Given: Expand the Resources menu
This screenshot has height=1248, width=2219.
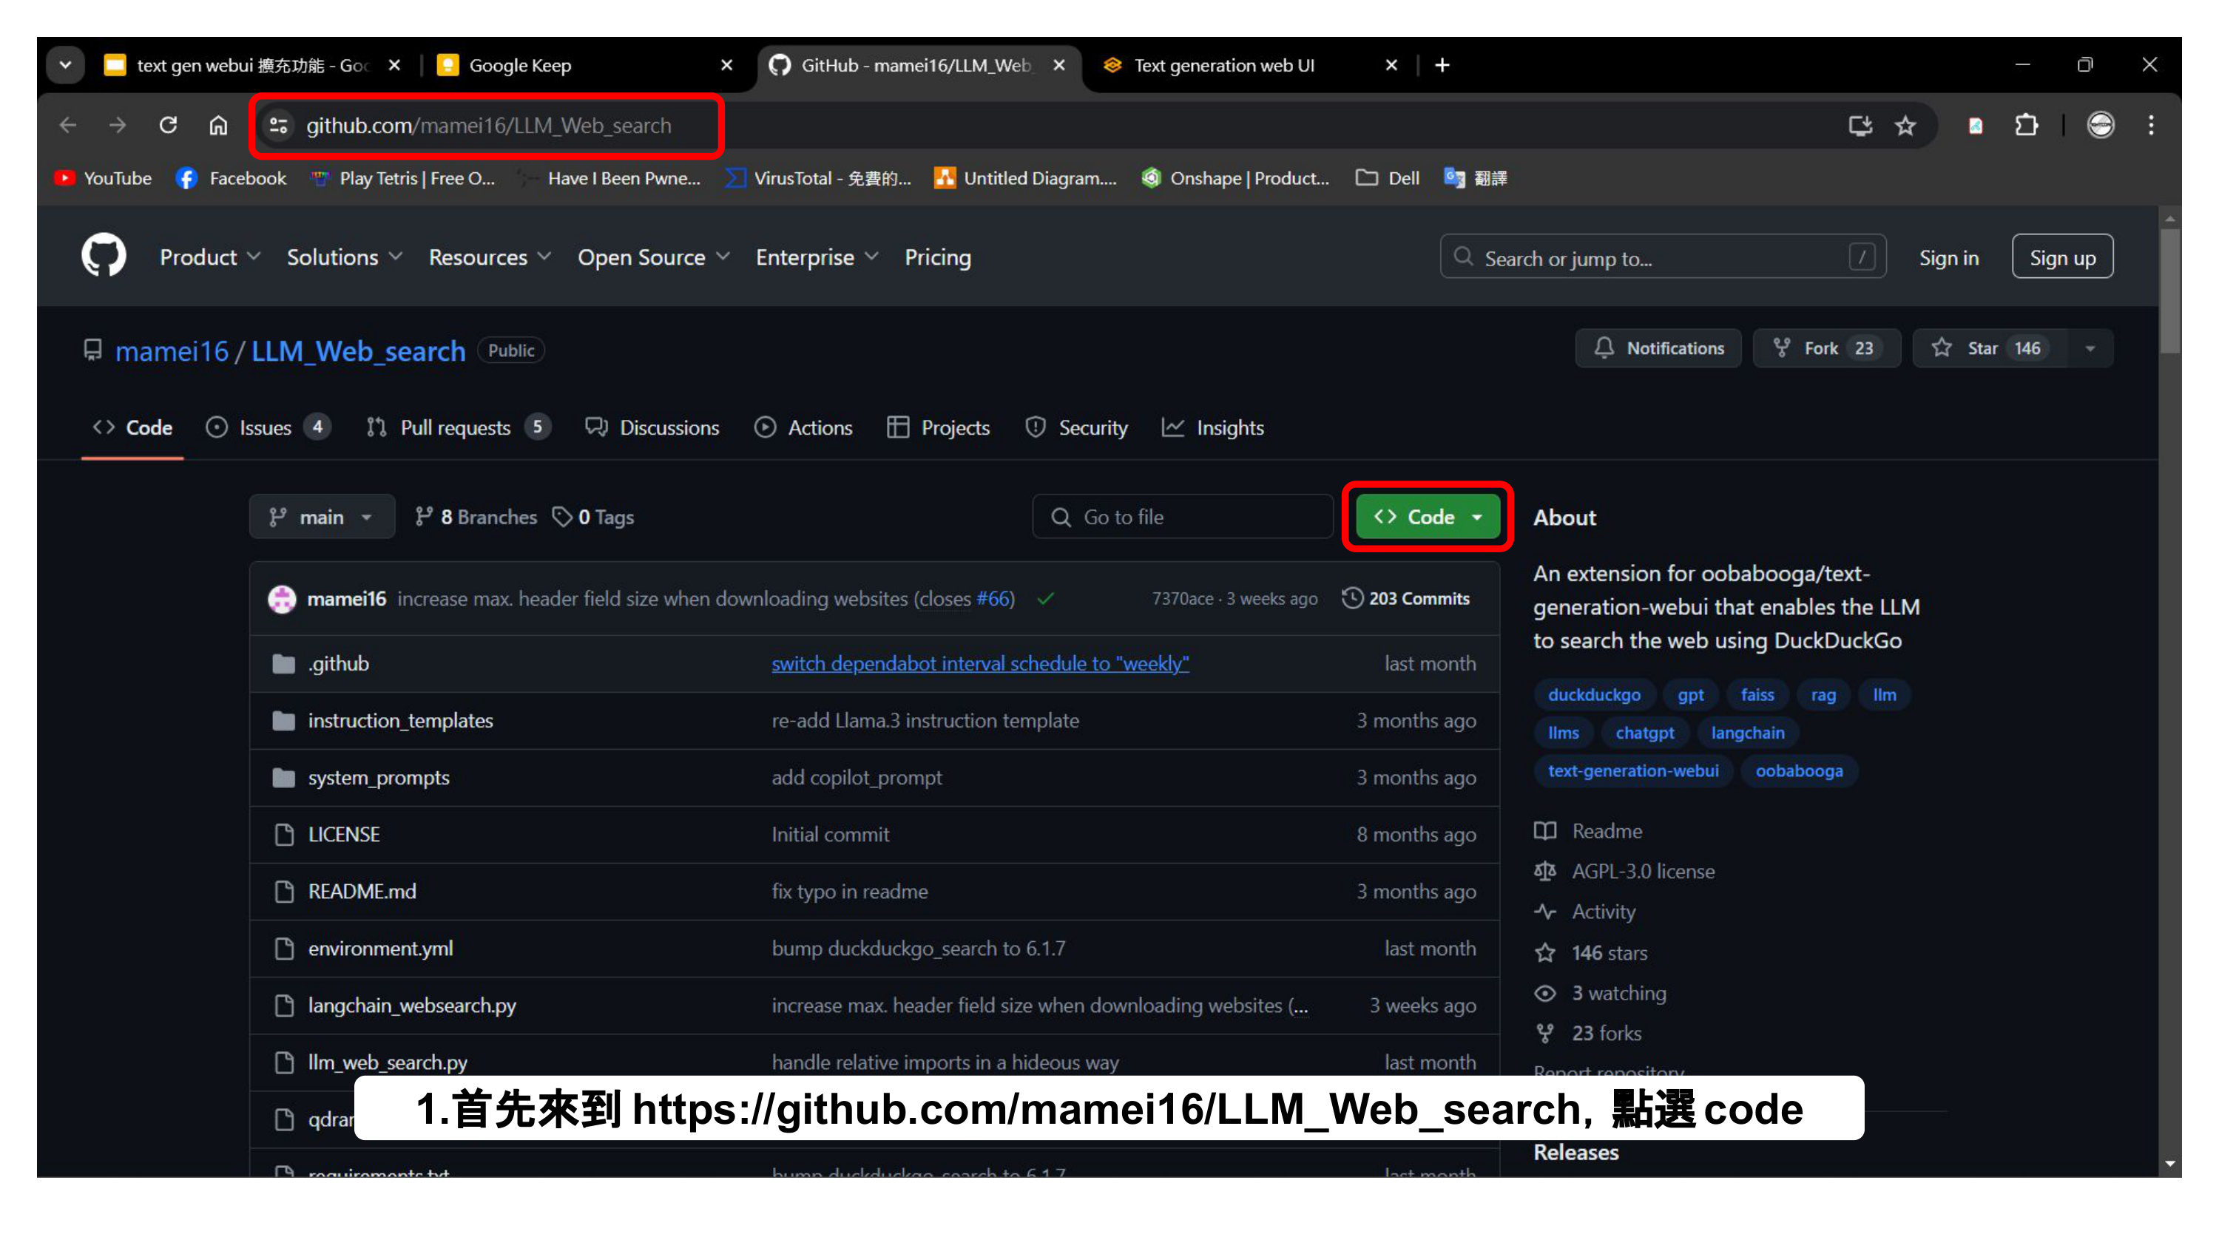Looking at the screenshot, I should click(489, 257).
